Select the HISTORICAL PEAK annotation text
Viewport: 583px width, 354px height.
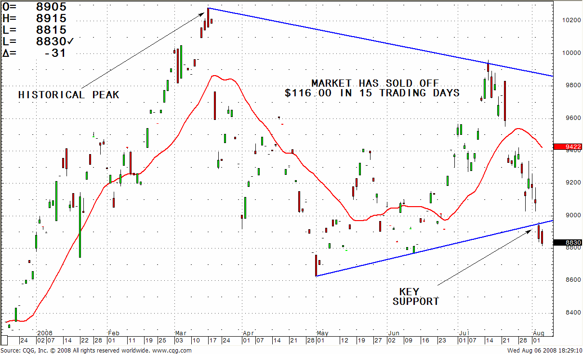click(x=68, y=95)
